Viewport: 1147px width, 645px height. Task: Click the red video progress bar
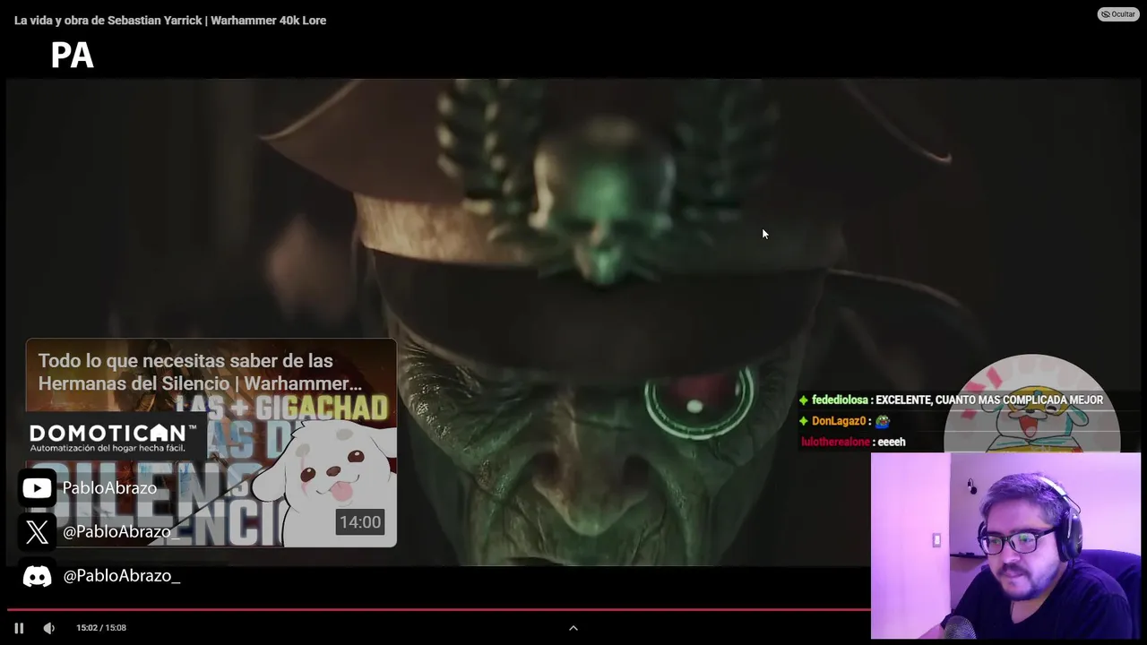coord(439,610)
